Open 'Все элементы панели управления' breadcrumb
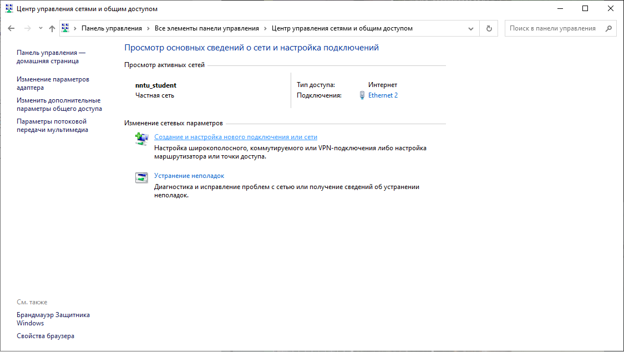The width and height of the screenshot is (624, 352). [x=207, y=28]
